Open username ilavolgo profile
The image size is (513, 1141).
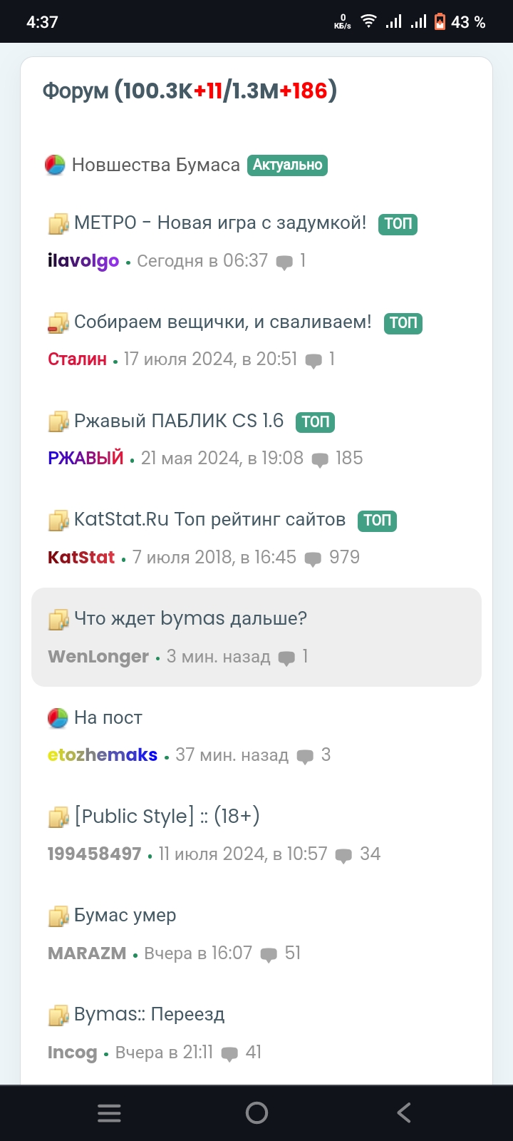click(83, 261)
